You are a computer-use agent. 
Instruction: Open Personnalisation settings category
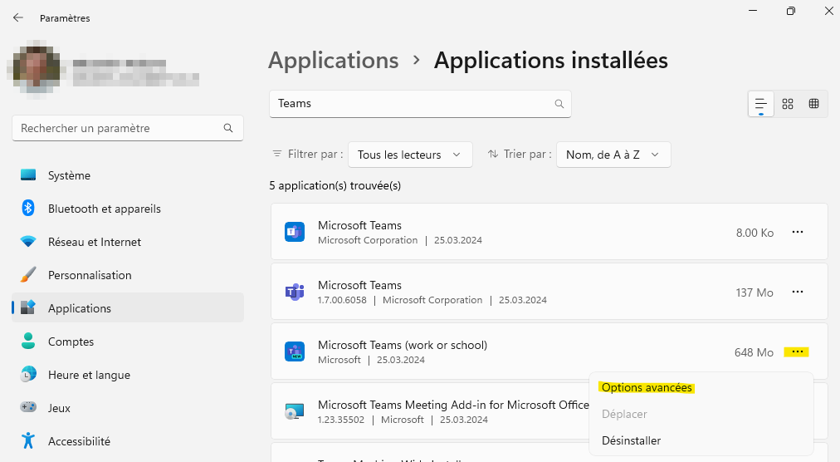[x=128, y=275]
